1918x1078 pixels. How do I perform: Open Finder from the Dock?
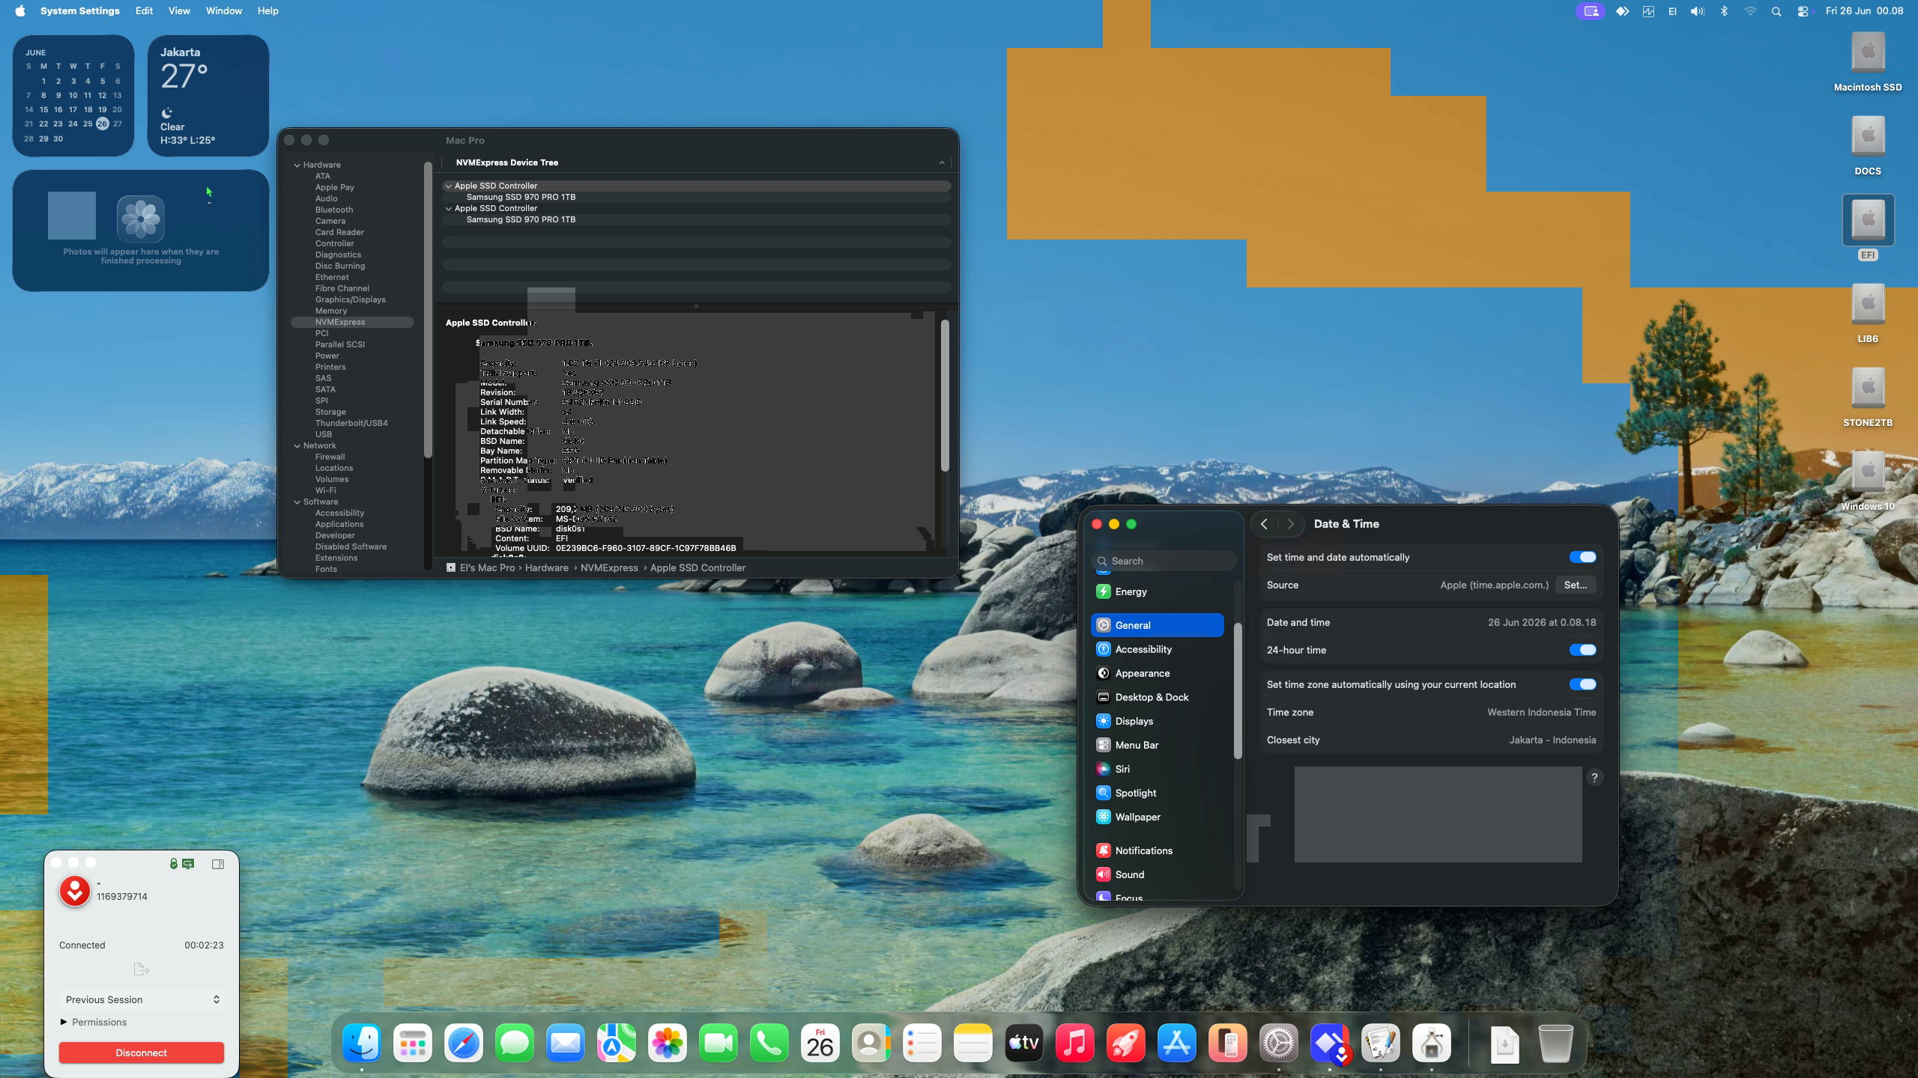[x=362, y=1043]
